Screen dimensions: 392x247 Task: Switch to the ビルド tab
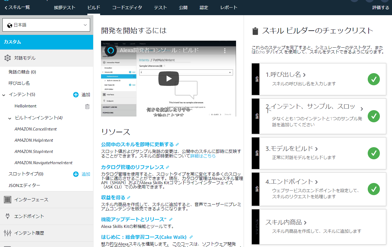coord(94,8)
